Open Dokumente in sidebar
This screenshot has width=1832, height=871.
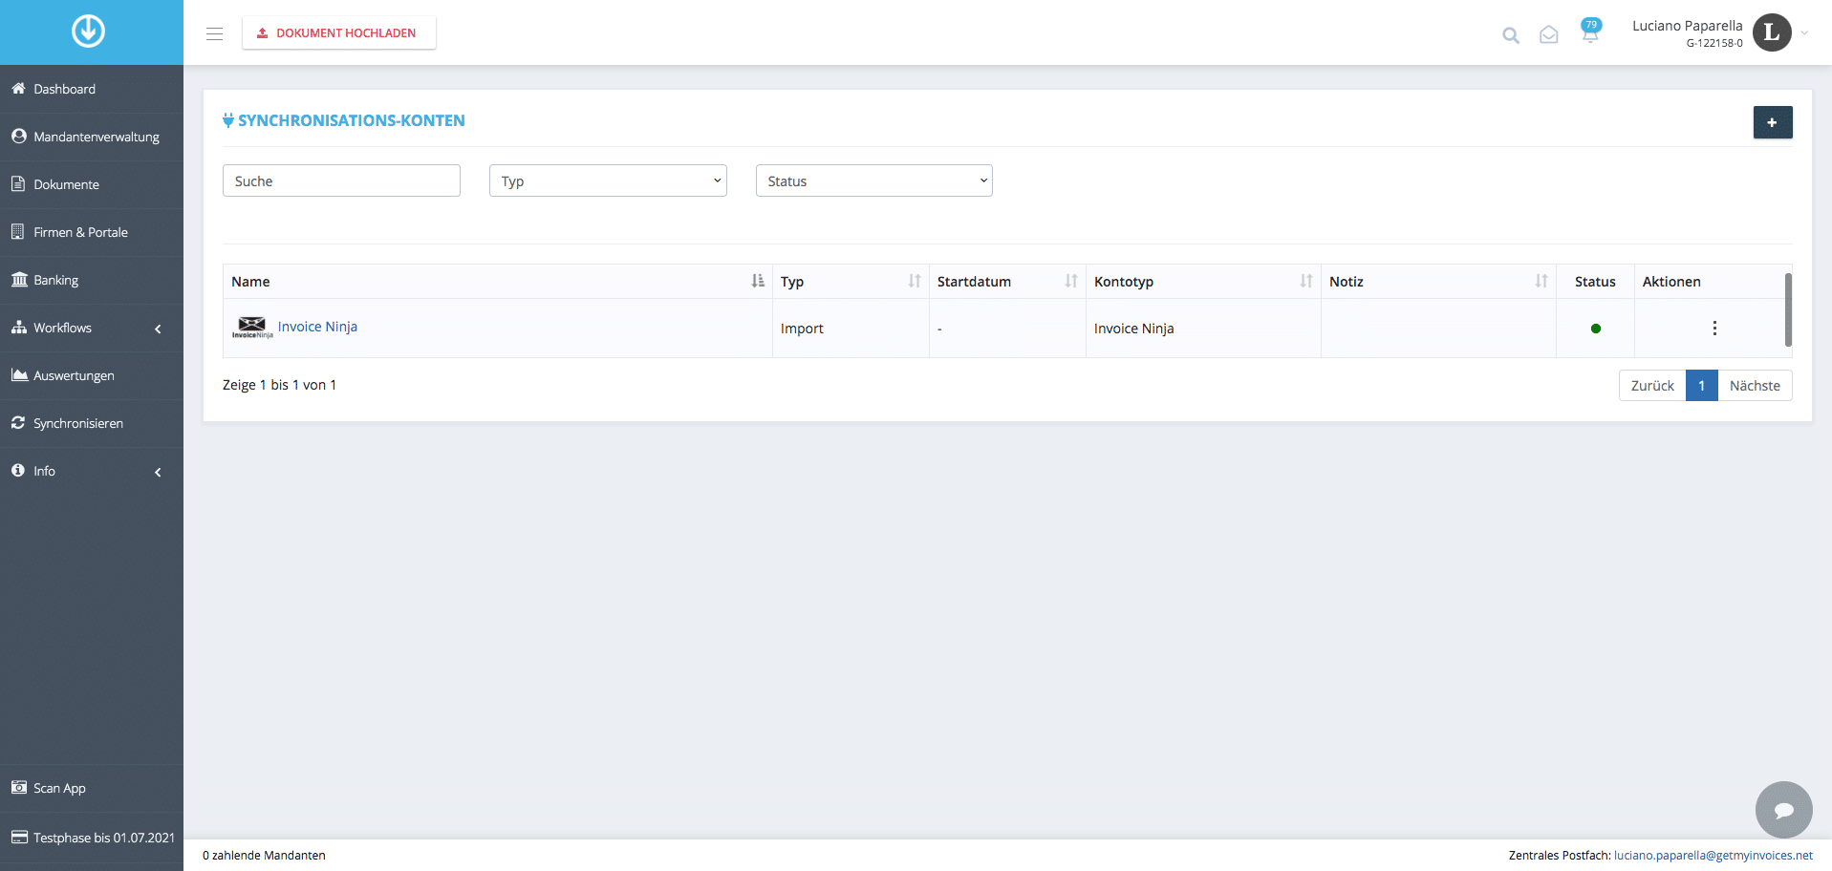point(91,184)
